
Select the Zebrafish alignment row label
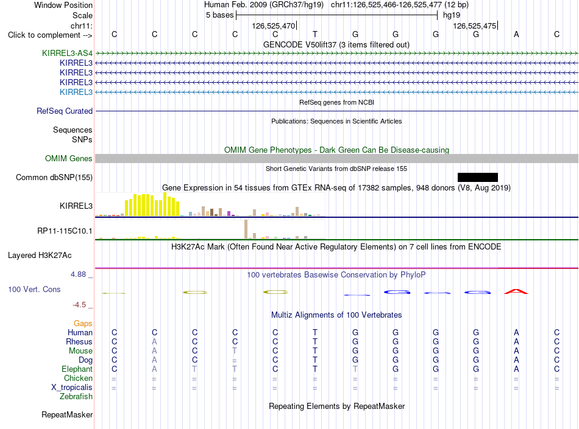pos(76,397)
